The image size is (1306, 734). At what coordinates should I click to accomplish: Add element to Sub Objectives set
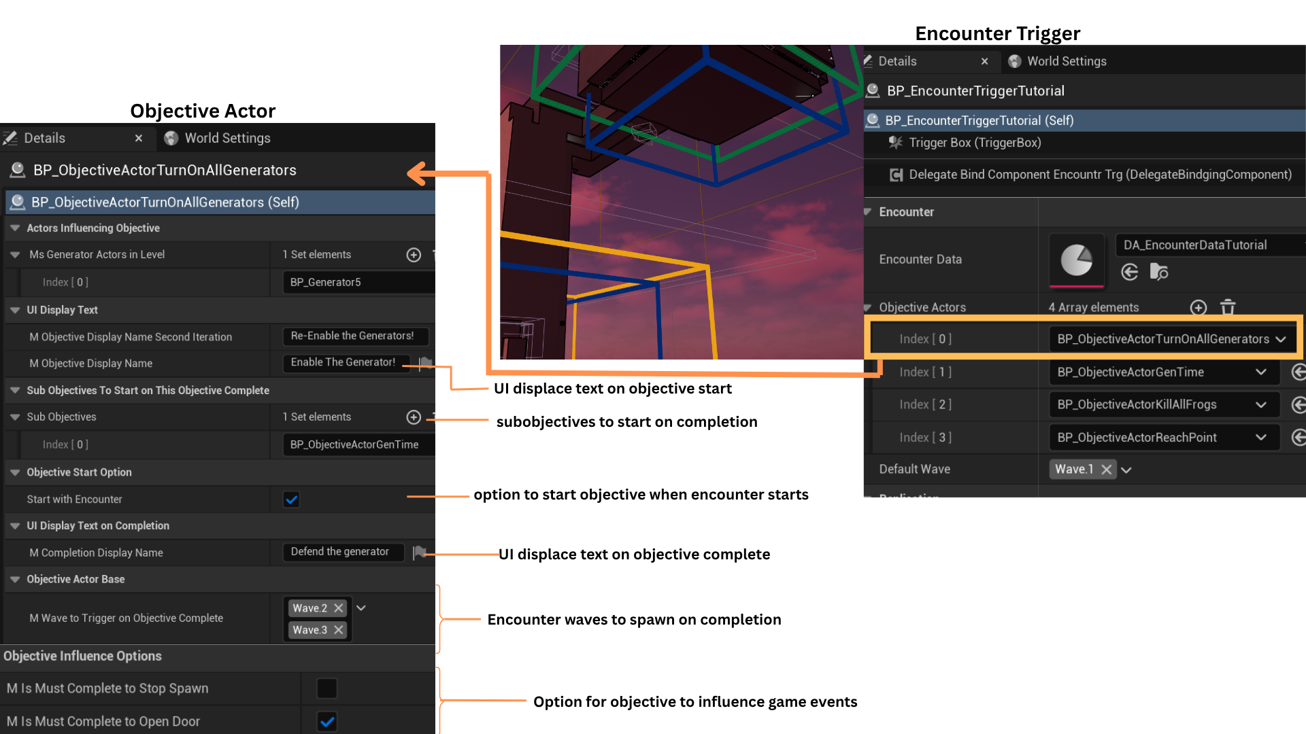point(414,417)
